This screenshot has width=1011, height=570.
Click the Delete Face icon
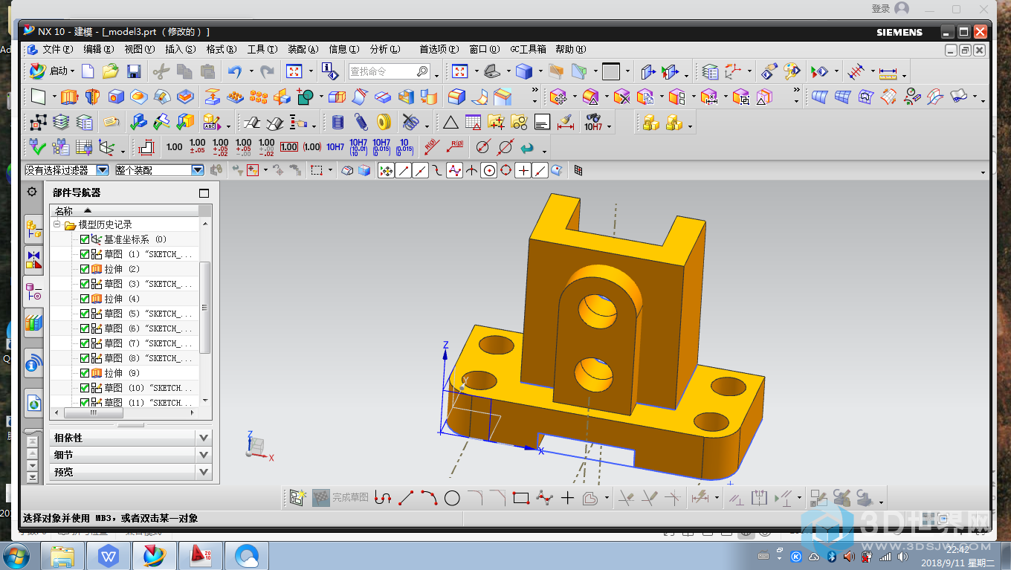click(622, 97)
